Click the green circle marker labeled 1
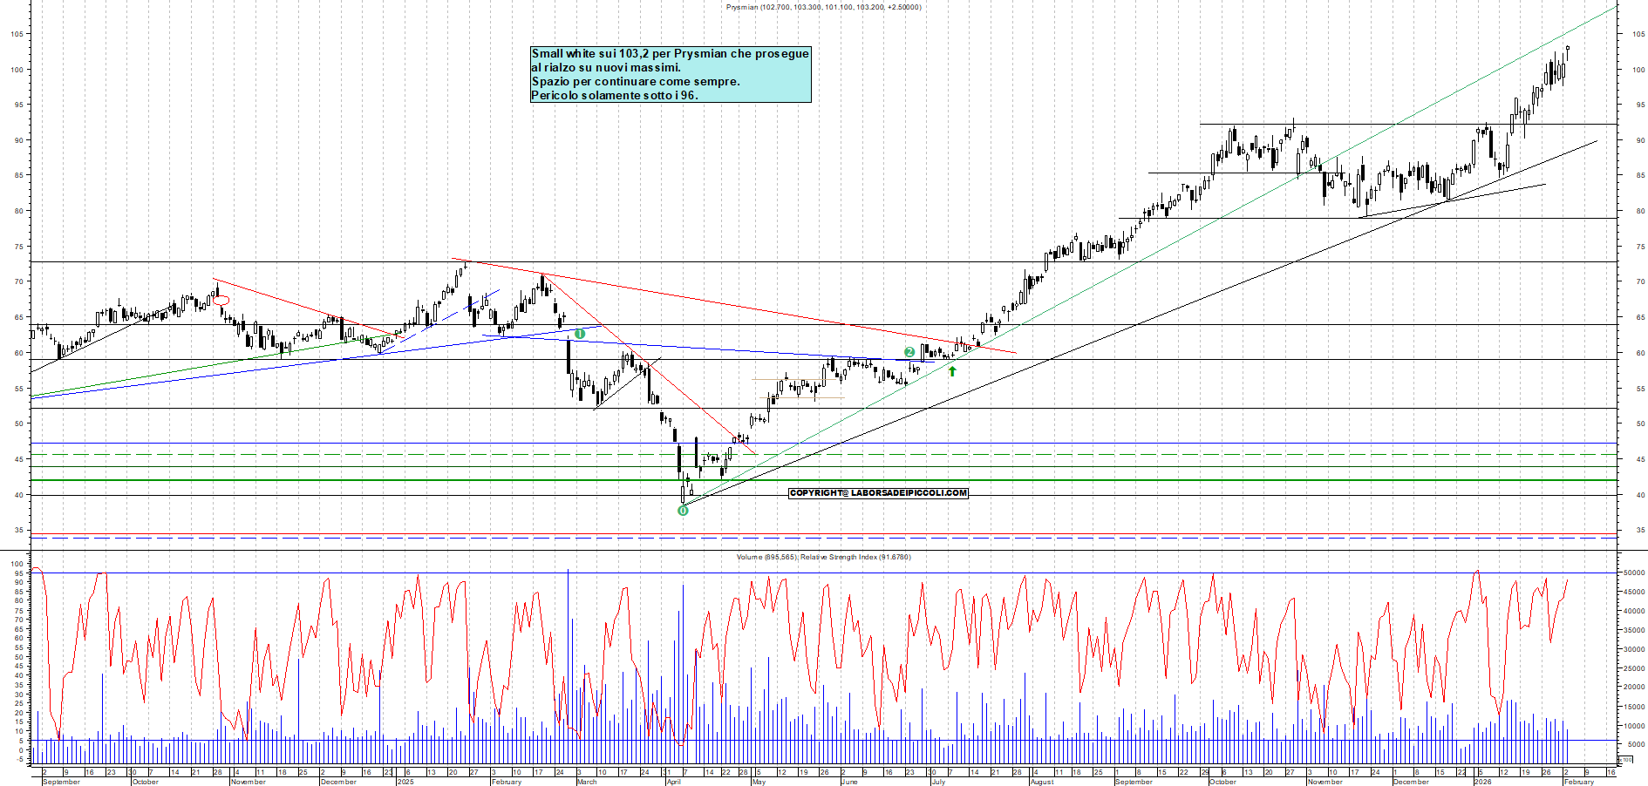This screenshot has height=786, width=1648. [x=580, y=334]
